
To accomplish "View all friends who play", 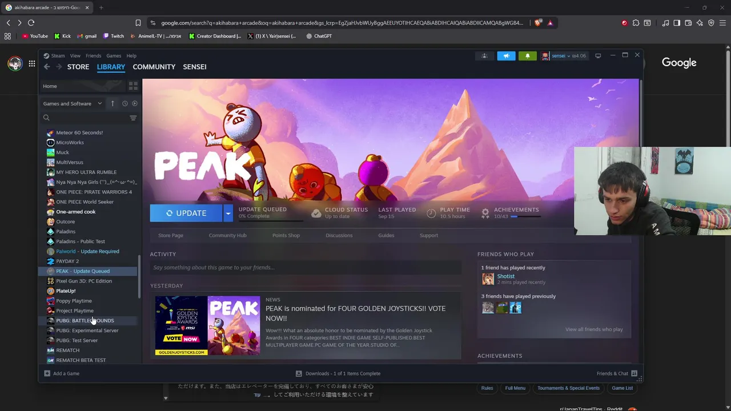I will pos(594,329).
